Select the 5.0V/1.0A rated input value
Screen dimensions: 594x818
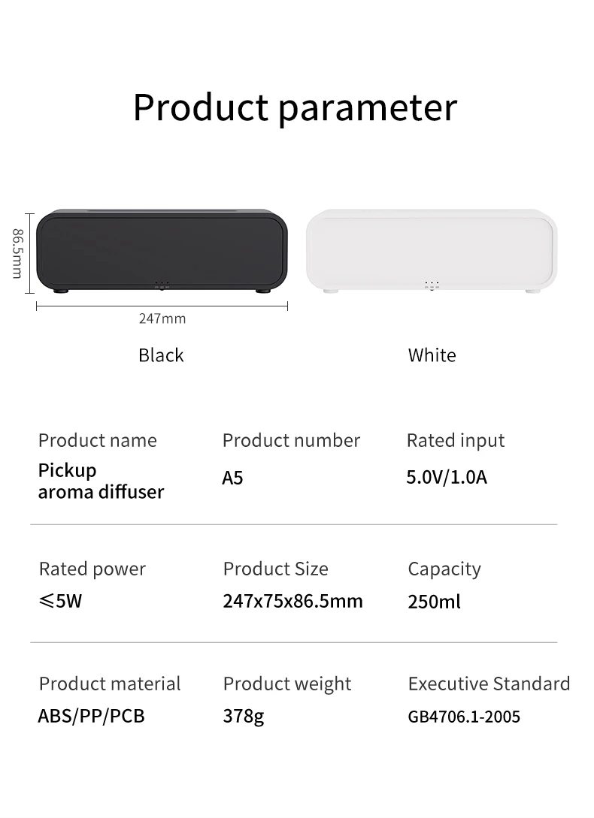tap(447, 477)
